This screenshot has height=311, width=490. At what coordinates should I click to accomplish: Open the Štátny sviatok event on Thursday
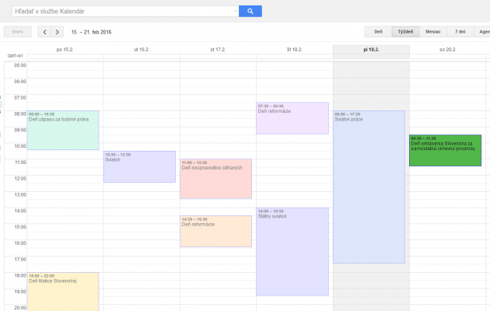point(292,251)
